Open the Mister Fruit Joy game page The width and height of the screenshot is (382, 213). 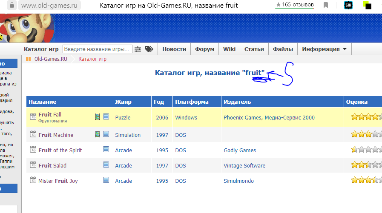58,181
